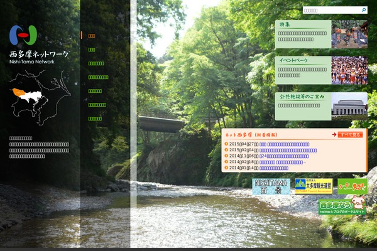Click the orange Nishi-Tama region on the map

point(18,93)
